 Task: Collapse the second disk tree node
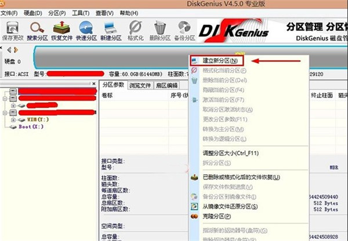(5, 98)
